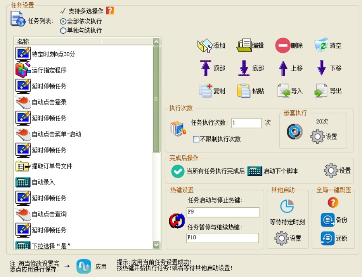Click the 任务执行次数 input field
Image resolution: width=362 pixels, height=277 pixels.
tap(246, 123)
